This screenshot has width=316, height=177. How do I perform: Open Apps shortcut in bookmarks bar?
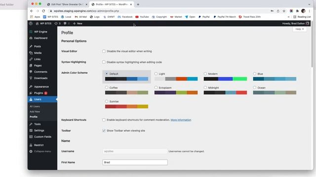click(35, 17)
